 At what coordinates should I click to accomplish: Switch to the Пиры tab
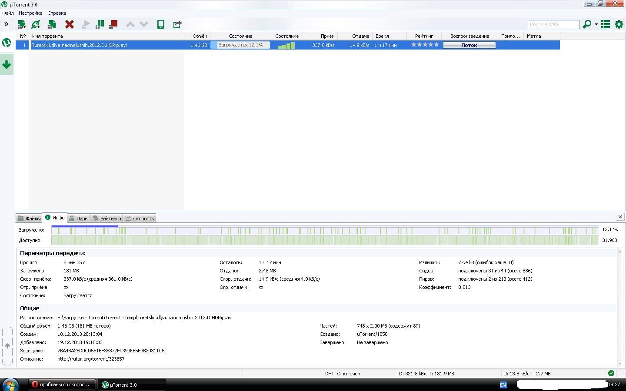point(79,219)
